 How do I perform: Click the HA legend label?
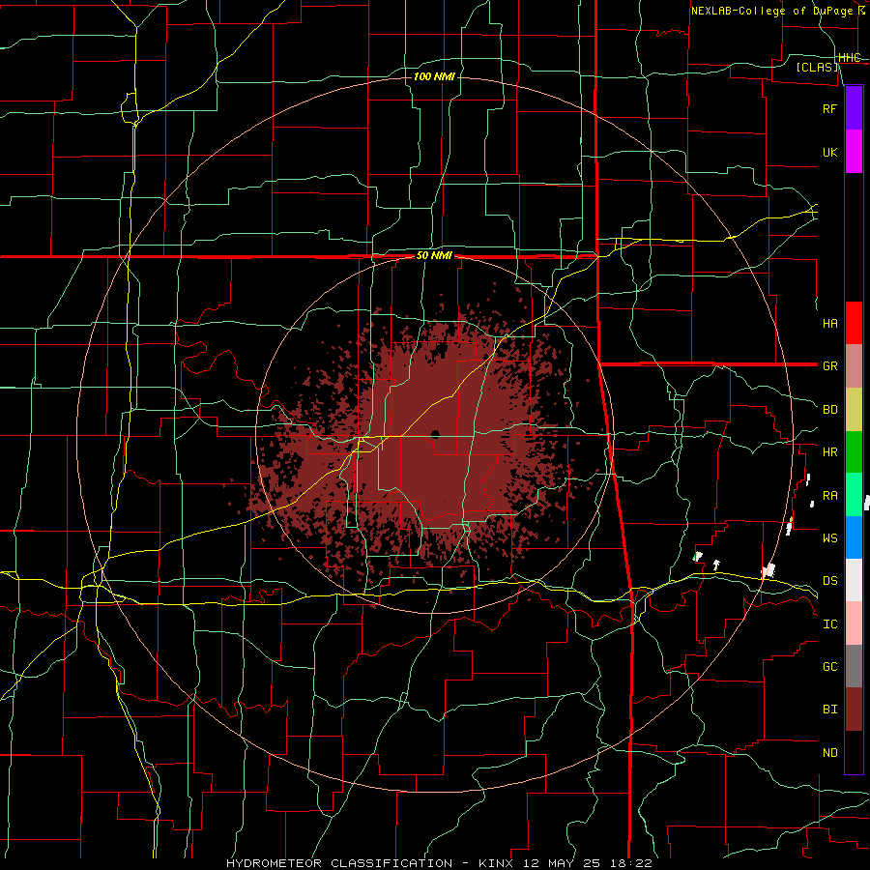830,324
